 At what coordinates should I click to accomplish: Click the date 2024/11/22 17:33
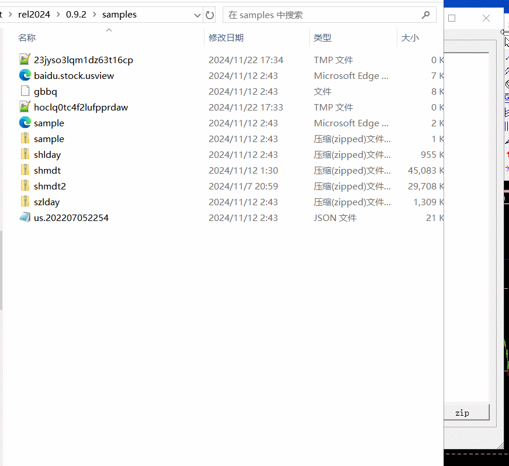tap(246, 108)
